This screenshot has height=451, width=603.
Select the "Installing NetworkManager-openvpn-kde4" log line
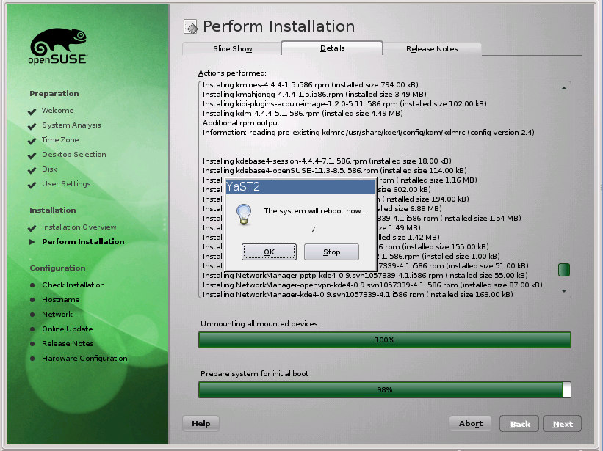(x=372, y=285)
